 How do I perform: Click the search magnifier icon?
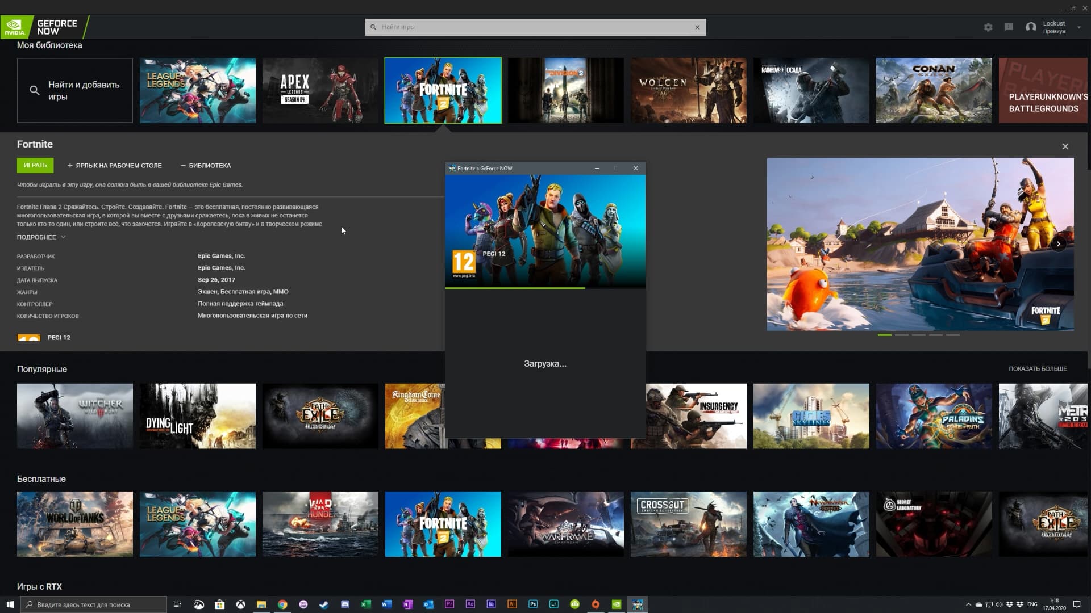point(373,27)
